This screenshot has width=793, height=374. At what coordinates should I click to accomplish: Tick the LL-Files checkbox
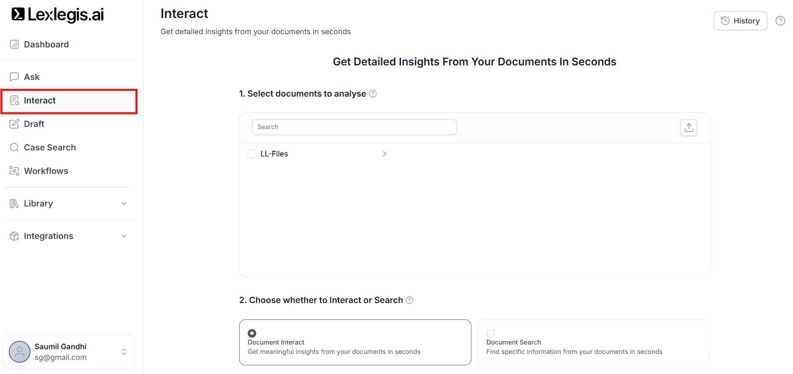(252, 154)
